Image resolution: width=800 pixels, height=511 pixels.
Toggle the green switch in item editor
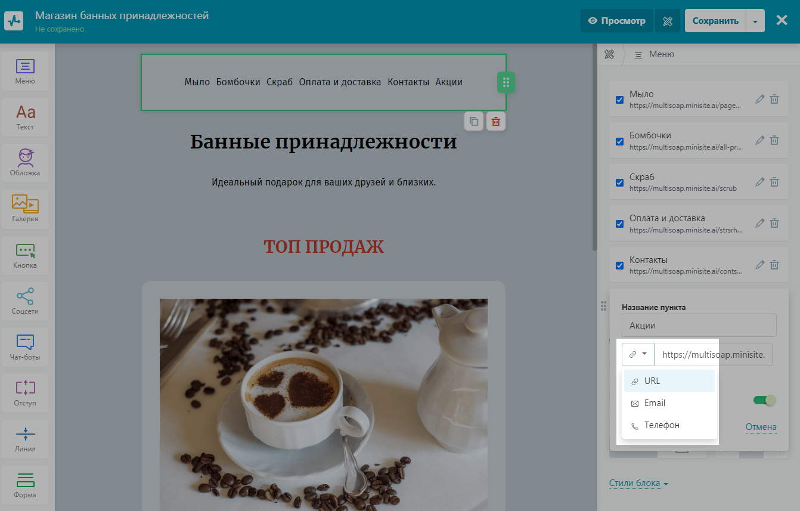765,400
